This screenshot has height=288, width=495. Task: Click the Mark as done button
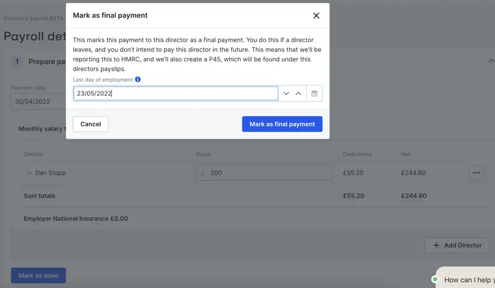click(38, 275)
